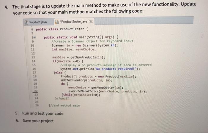Screen dimensions: 208x133
Task: Click the executeMenuChoice method call
Action: (108, 91)
